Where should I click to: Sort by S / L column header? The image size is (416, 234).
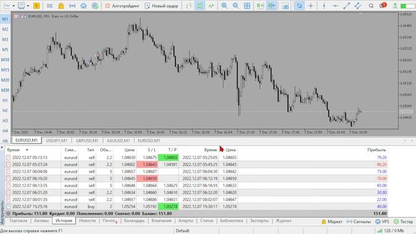coord(151,150)
